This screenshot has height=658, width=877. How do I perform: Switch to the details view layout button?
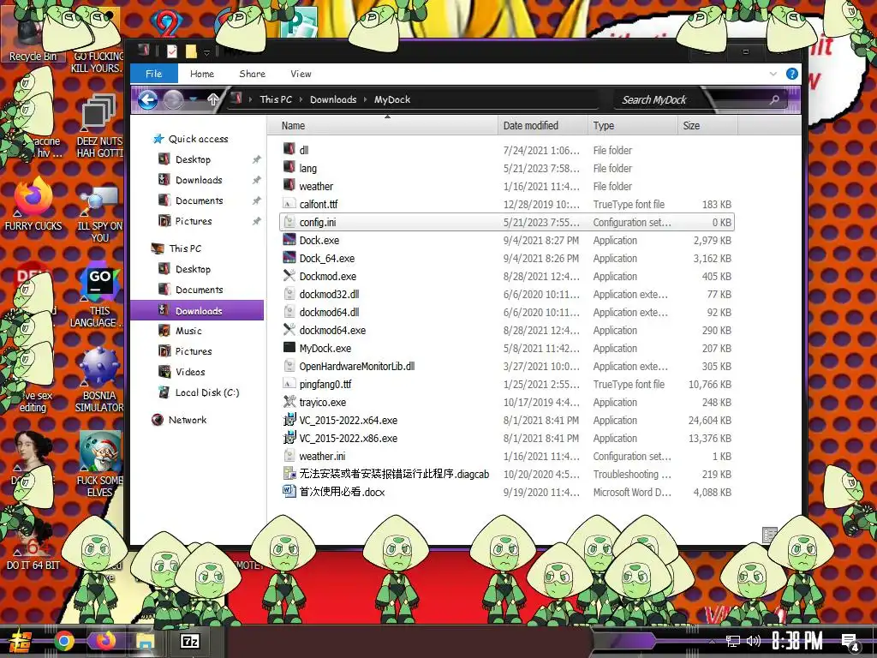pyautogui.click(x=770, y=535)
